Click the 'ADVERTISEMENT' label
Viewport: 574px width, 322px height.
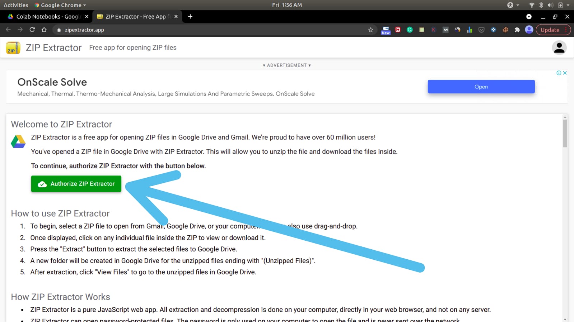point(287,65)
